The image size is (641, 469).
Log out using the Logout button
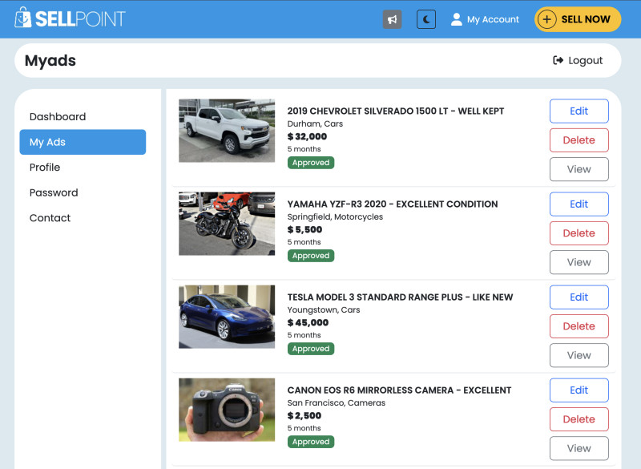pyautogui.click(x=578, y=60)
